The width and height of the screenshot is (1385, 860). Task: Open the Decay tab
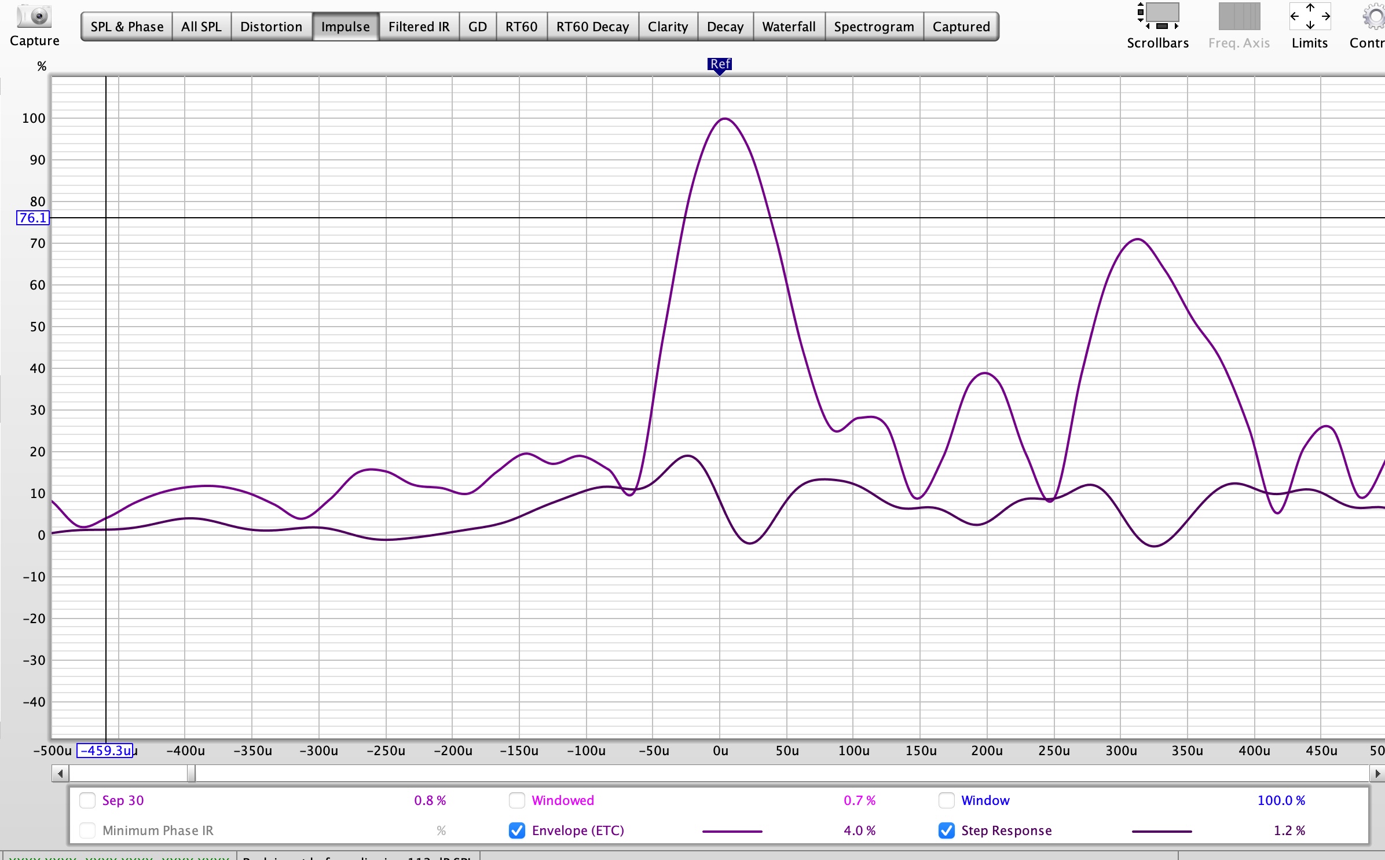coord(726,27)
